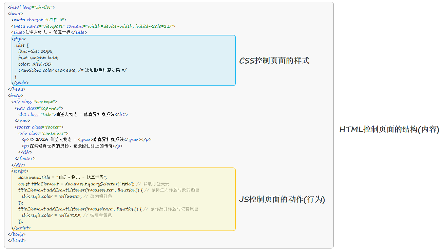Select the div class="content" line
Viewport: 443px width, 249px height.
[x=34, y=102]
